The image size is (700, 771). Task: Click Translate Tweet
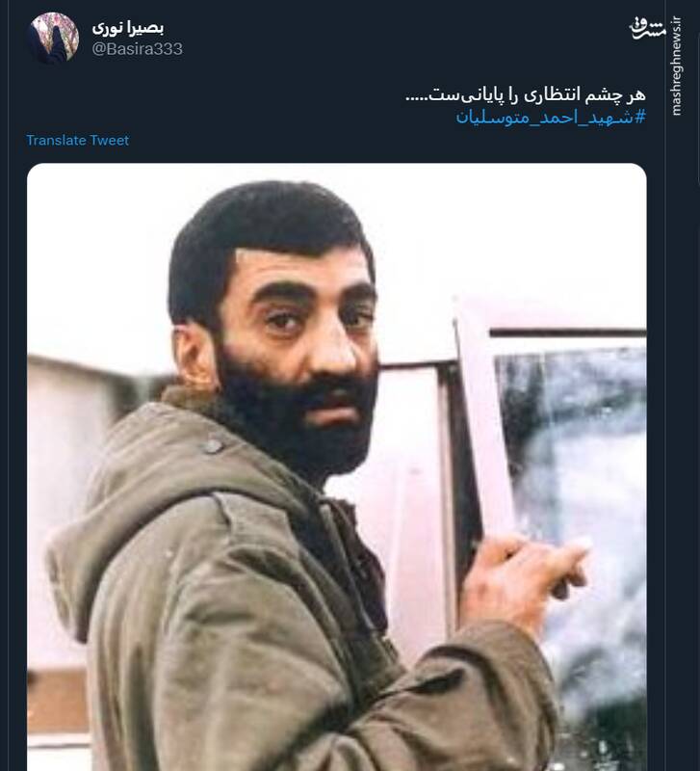(x=78, y=140)
